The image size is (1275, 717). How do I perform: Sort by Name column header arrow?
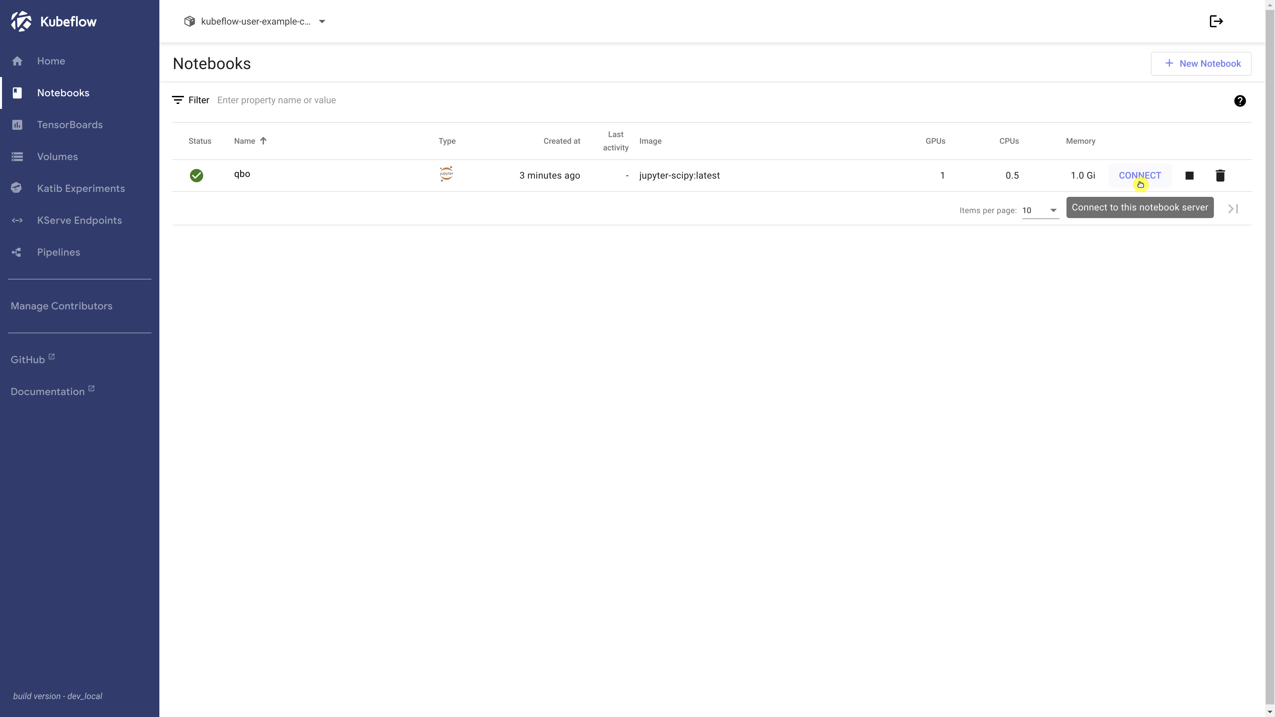tap(263, 141)
